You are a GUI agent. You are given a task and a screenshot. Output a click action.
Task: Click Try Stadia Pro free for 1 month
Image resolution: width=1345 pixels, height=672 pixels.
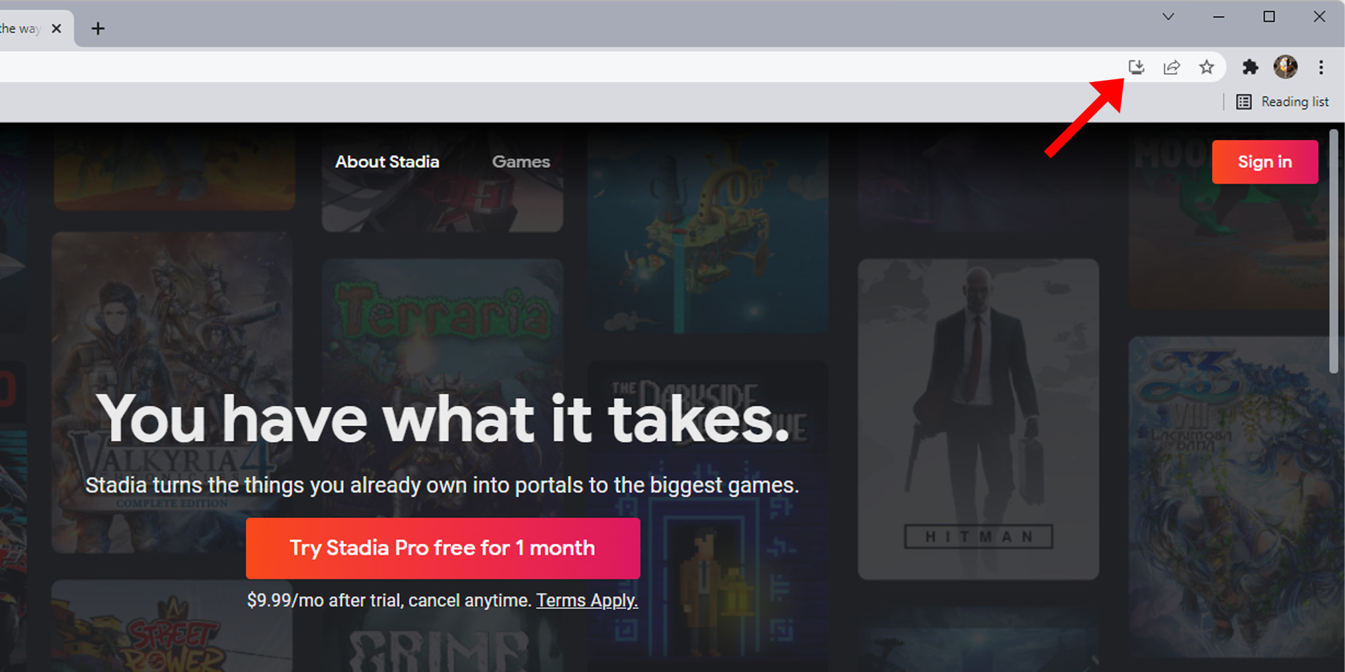443,548
